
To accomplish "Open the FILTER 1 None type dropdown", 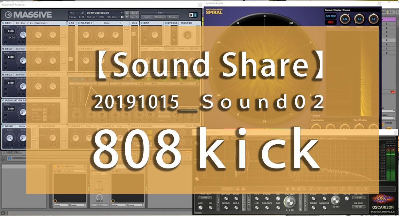I will click(x=108, y=23).
